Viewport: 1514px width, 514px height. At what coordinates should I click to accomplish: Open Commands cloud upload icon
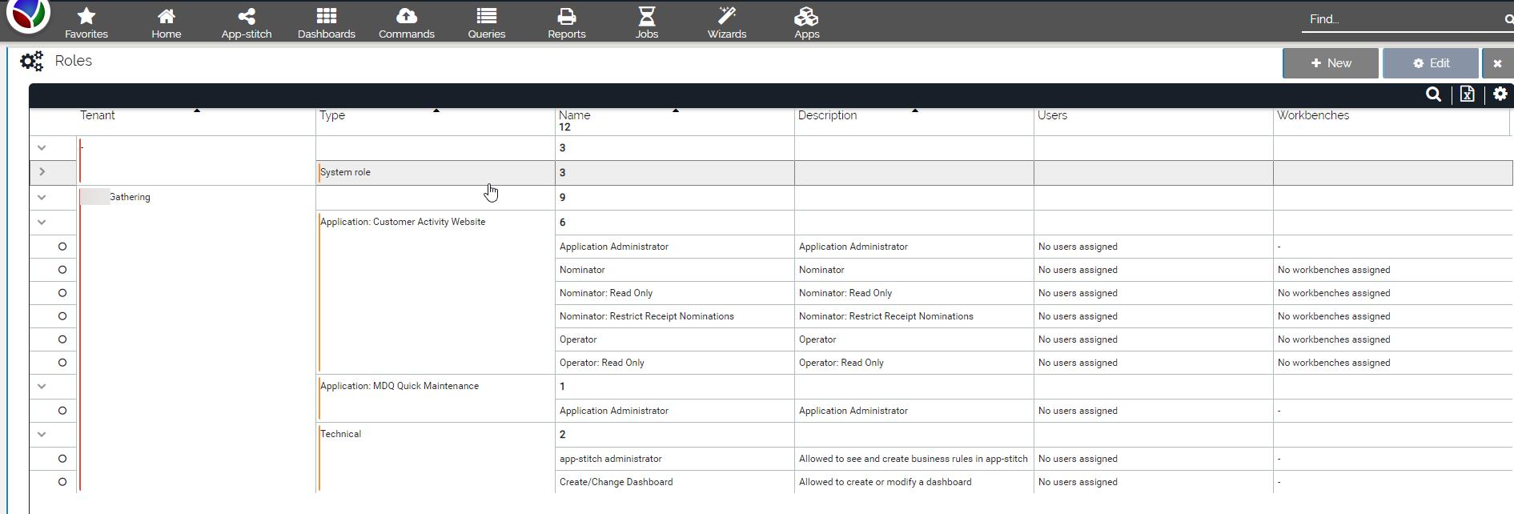pyautogui.click(x=406, y=17)
